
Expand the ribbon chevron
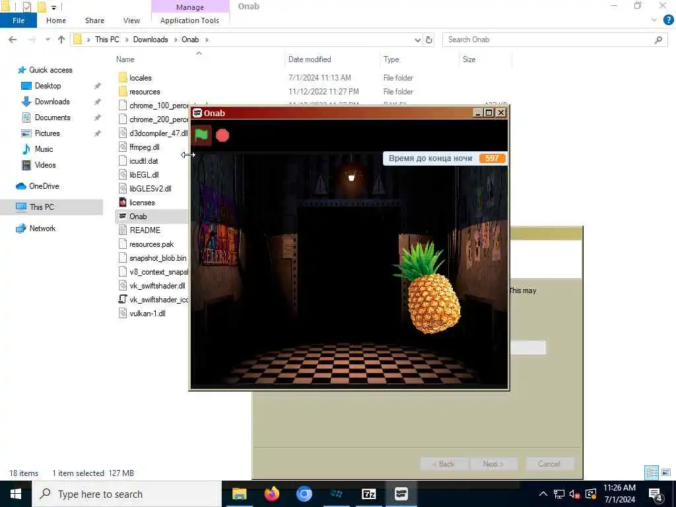point(654,20)
